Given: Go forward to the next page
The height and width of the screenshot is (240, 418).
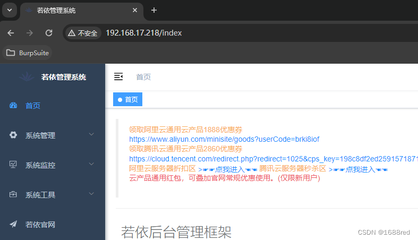Looking at the screenshot, I should click(30, 33).
